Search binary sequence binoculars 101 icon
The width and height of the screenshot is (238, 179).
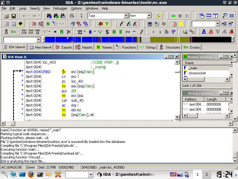point(63,16)
